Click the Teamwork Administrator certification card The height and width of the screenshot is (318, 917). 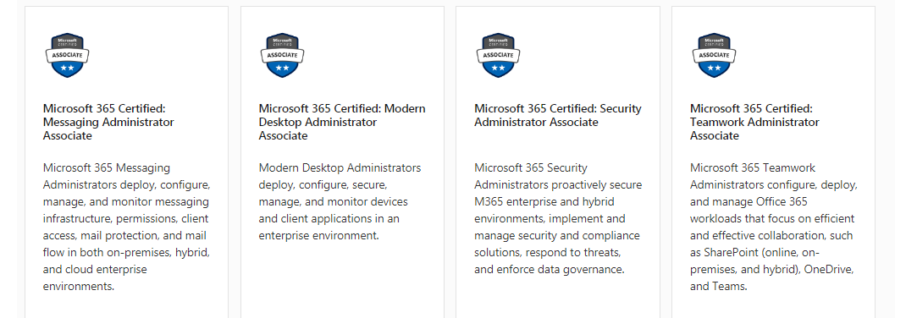coord(774,162)
